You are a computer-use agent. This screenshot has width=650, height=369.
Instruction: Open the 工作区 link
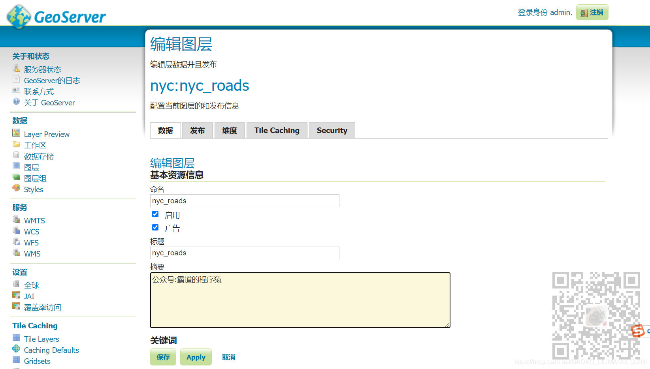(x=35, y=145)
